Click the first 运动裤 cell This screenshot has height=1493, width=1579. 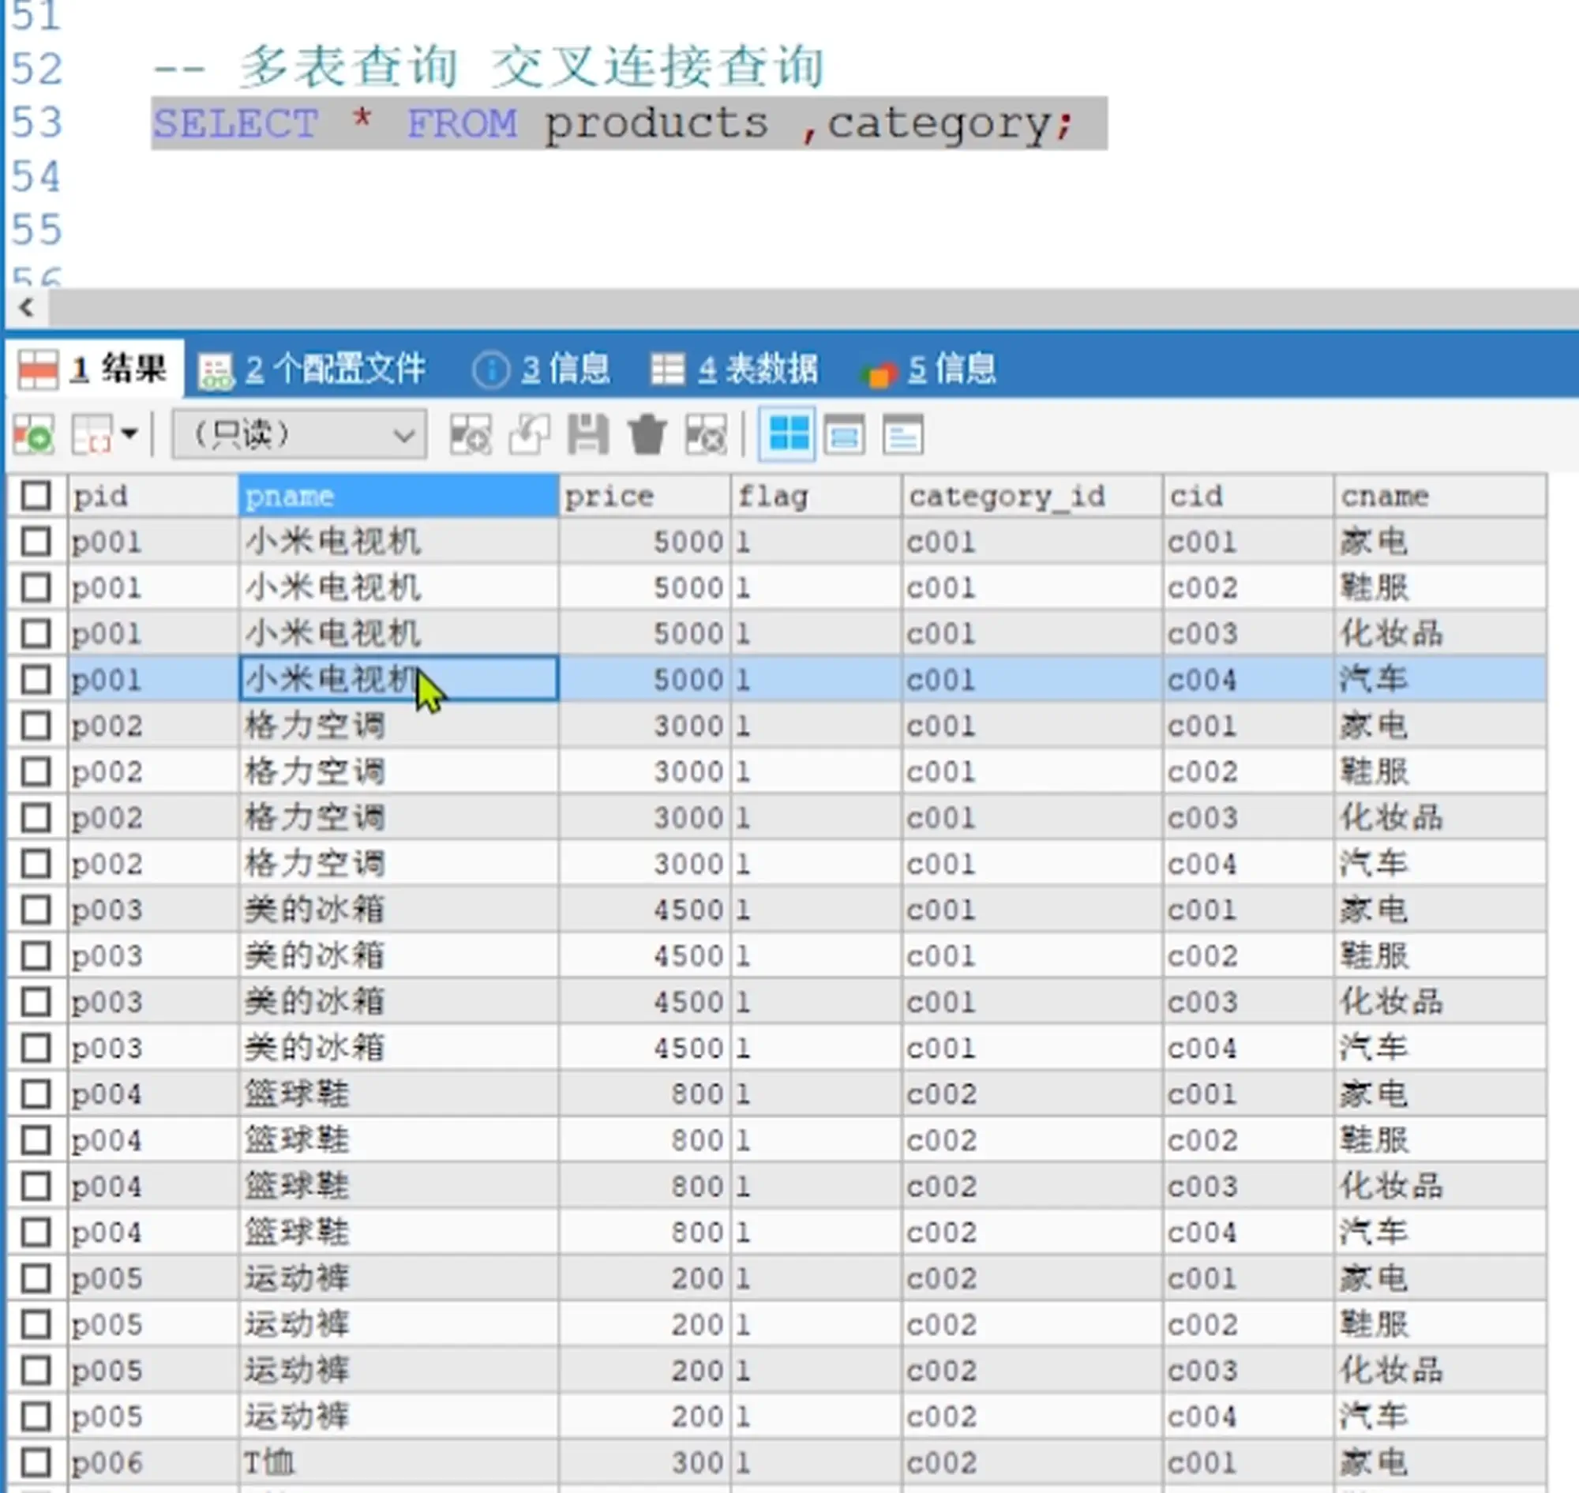tap(398, 1279)
